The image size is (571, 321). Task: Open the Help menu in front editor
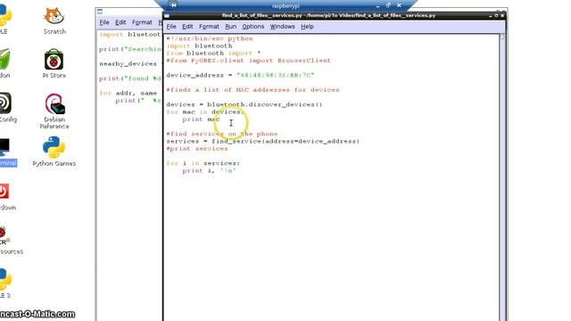point(307,27)
